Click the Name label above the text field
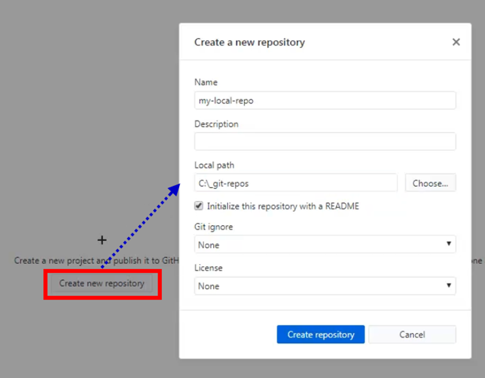 pos(204,82)
